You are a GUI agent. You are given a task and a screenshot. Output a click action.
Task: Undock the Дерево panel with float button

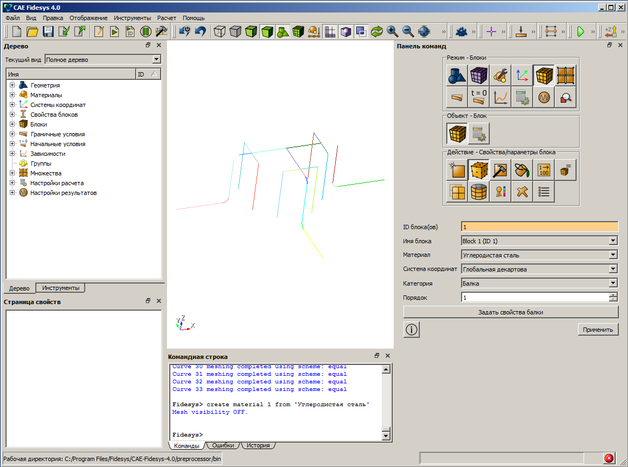148,45
